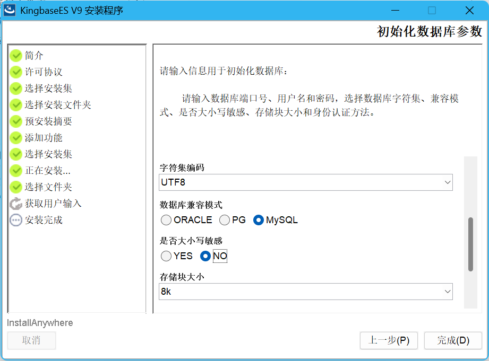Click the 初始化数据库参数 heading
Image resolution: width=489 pixels, height=361 pixels.
point(430,31)
